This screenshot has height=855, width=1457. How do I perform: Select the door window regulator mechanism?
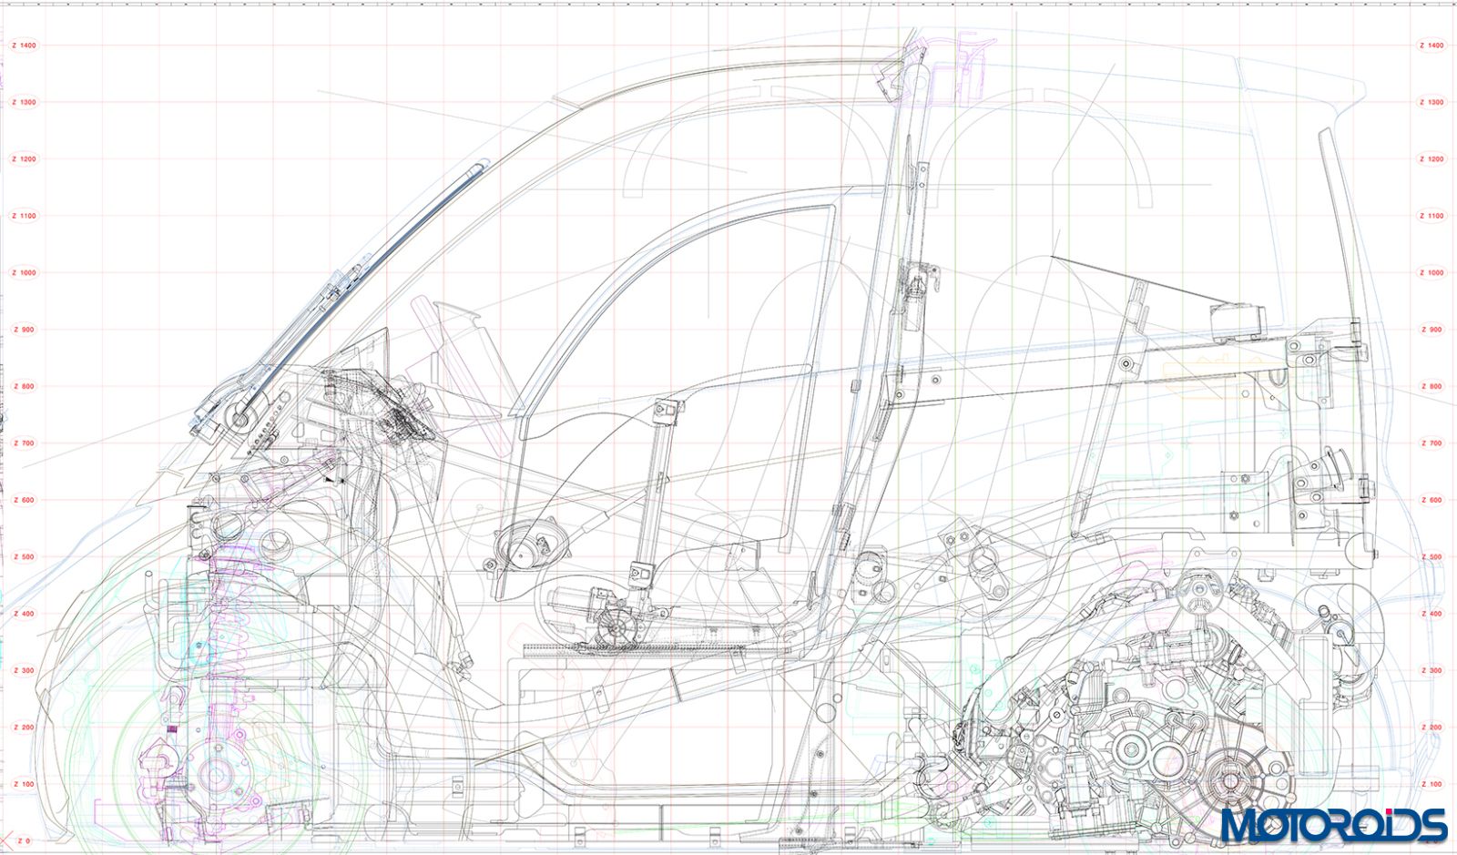654,510
